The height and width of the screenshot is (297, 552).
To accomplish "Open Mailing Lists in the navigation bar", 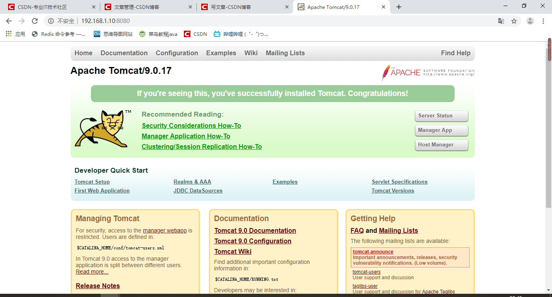I will [285, 53].
